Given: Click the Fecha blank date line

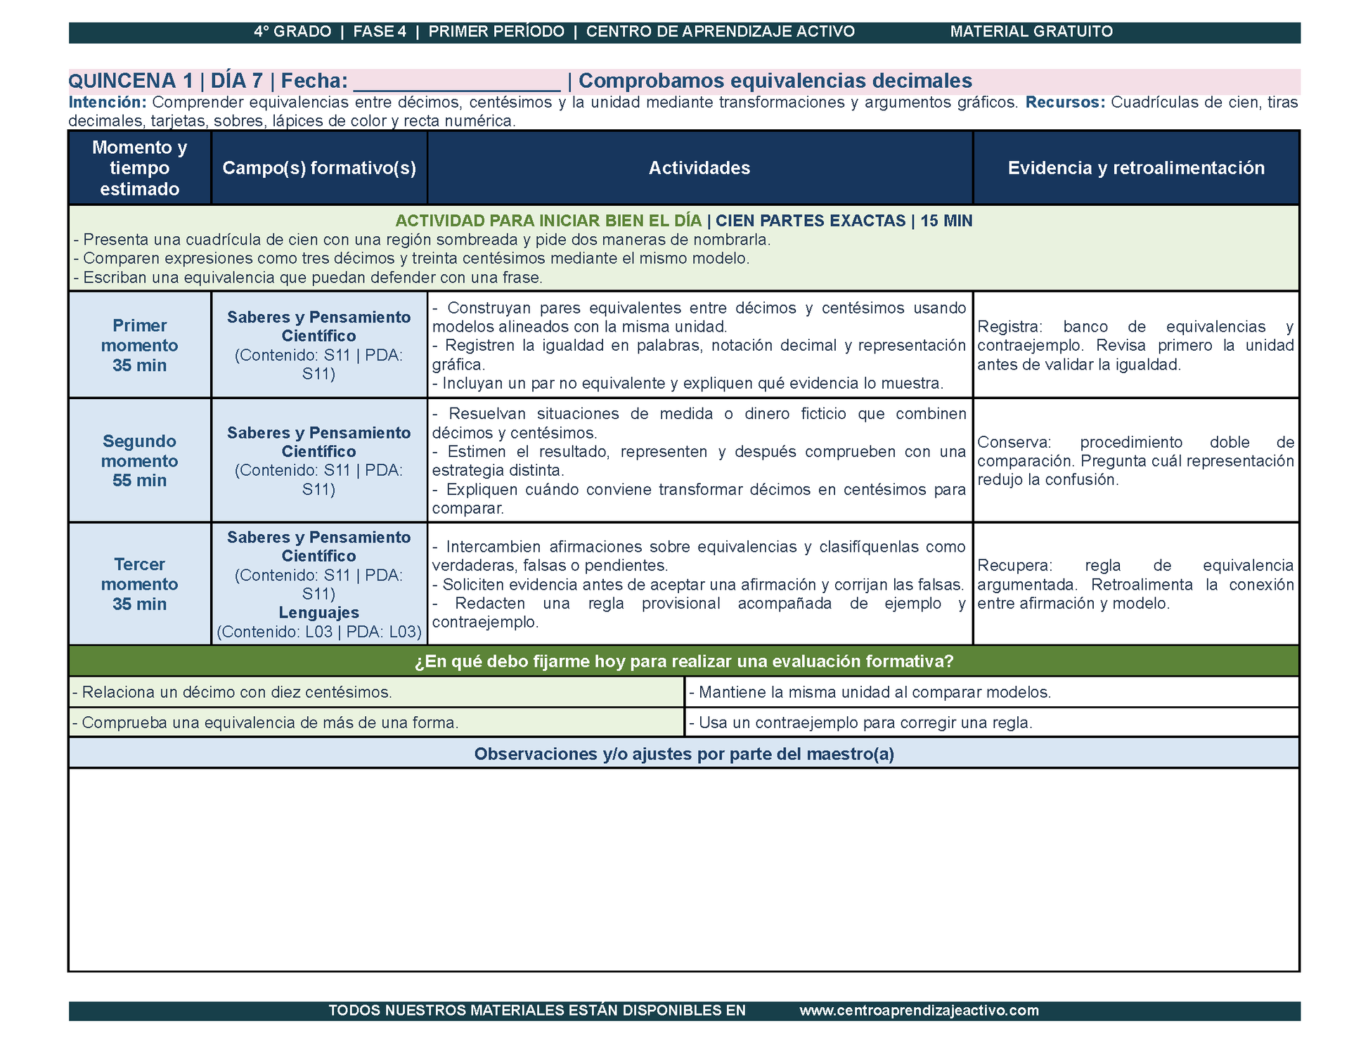Looking at the screenshot, I should pyautogui.click(x=457, y=82).
